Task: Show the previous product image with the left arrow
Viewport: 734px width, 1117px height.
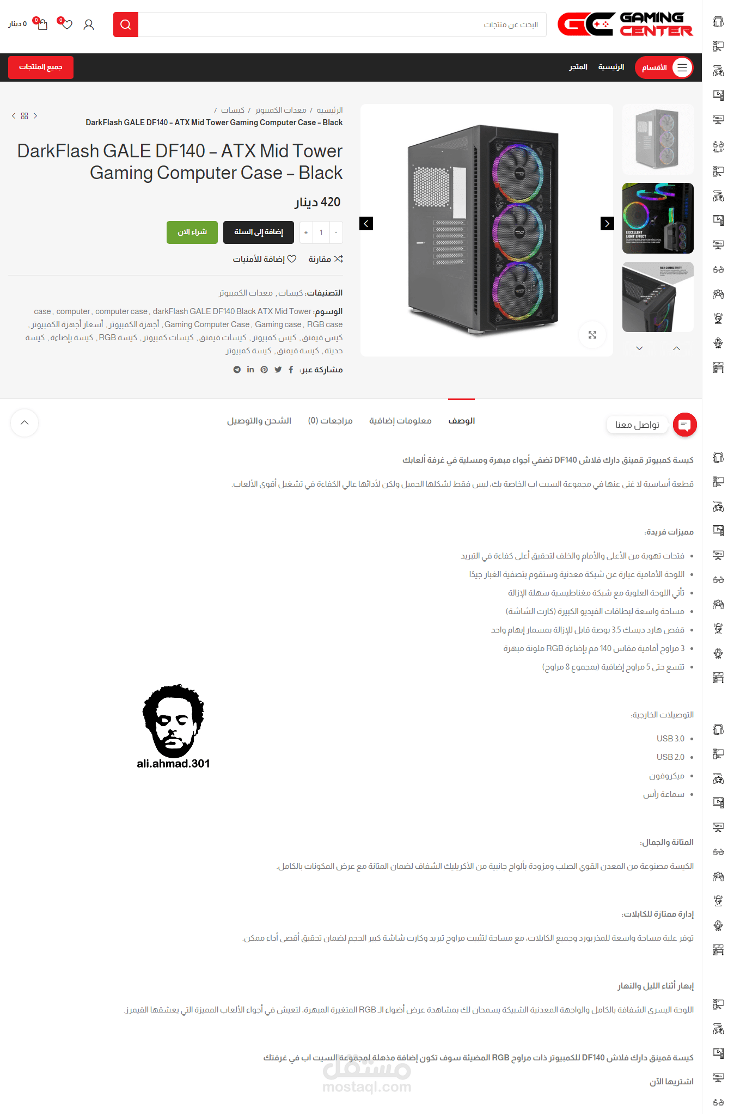Action: (366, 223)
